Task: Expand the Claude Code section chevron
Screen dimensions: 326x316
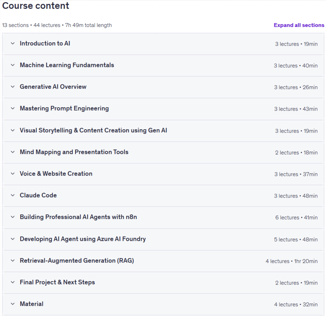Action: [x=13, y=195]
